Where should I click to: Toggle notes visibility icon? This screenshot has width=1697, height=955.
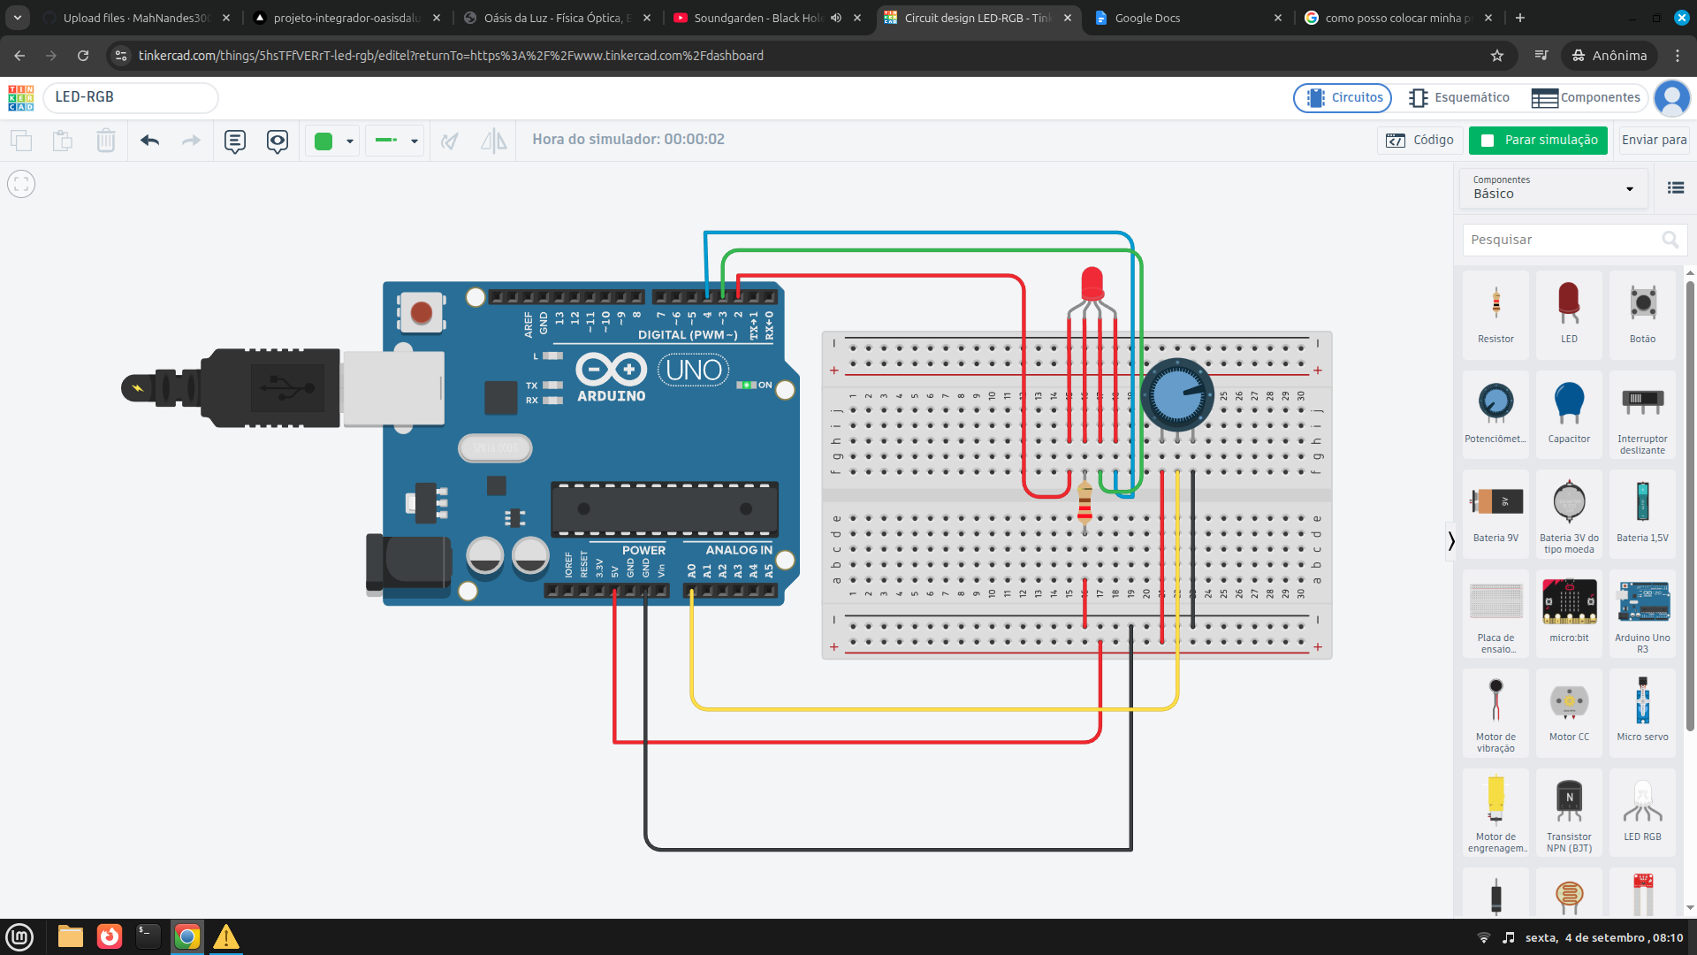click(278, 141)
